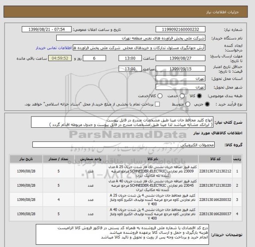Click the buyer organization name field
The width and height of the screenshot is (255, 247).
point(131,38)
